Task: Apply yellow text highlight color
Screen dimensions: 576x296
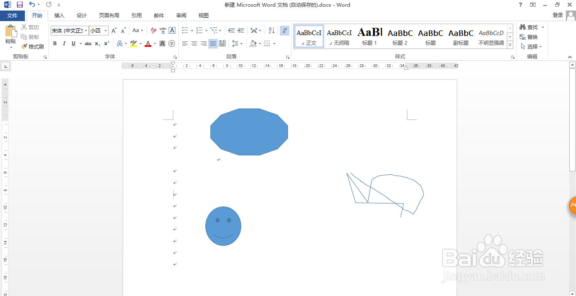Action: point(134,43)
